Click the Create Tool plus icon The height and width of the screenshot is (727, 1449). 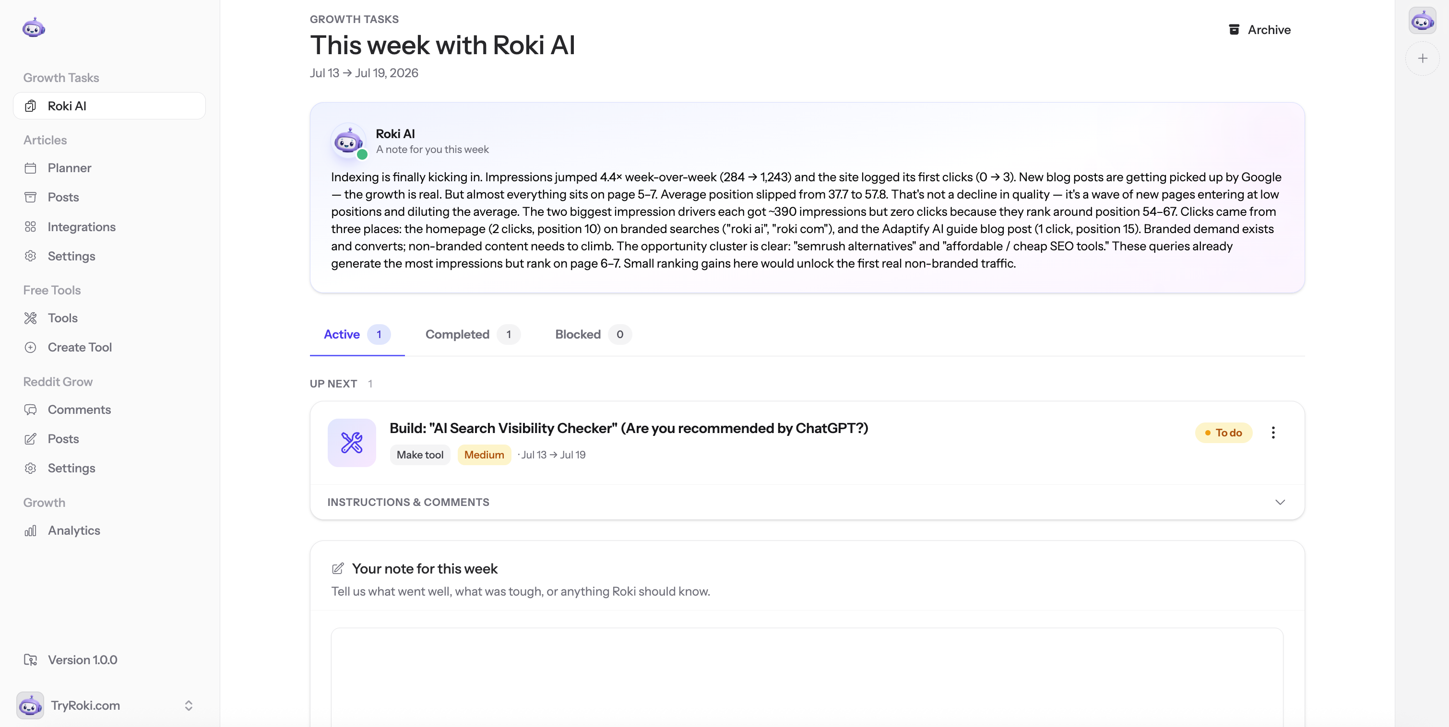pyautogui.click(x=30, y=348)
